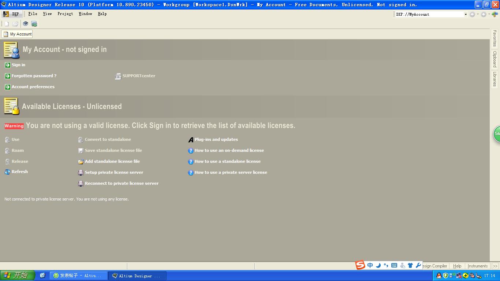This screenshot has width=500, height=281.
Task: Open the Help panel button in status bar
Action: pyautogui.click(x=457, y=266)
